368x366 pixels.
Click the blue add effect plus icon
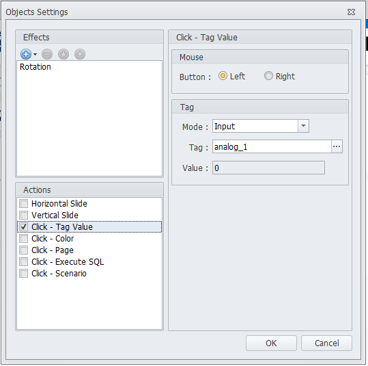26,54
